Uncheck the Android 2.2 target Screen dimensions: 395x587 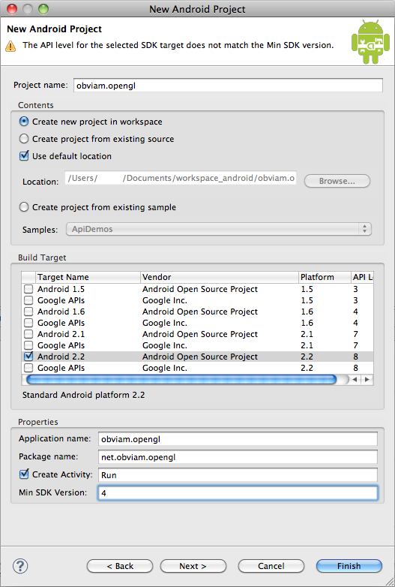[x=28, y=356]
